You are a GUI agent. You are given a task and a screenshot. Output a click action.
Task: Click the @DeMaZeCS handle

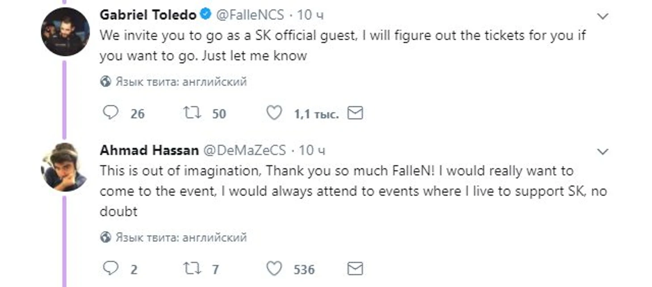244,150
